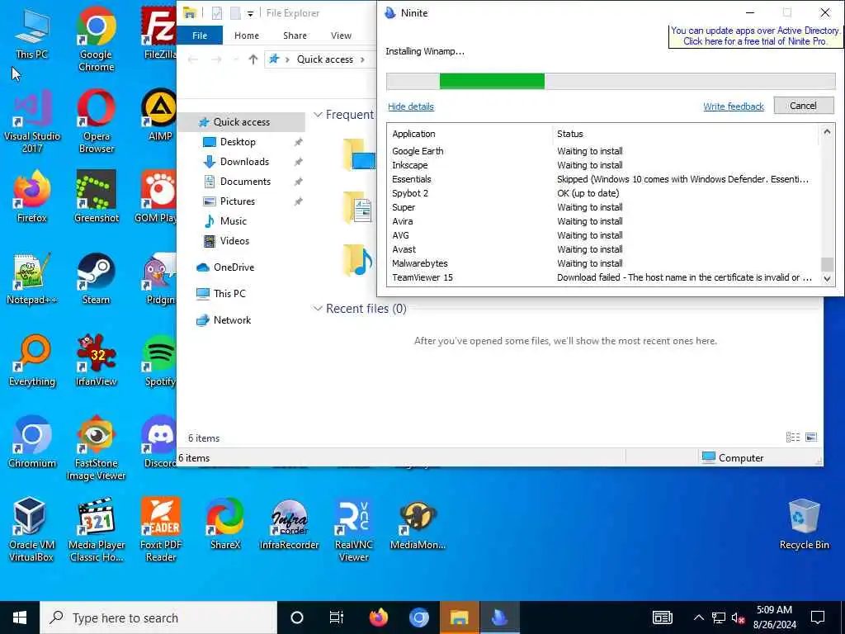The image size is (845, 634).
Task: Open Task View from the taskbar
Action: (337, 617)
